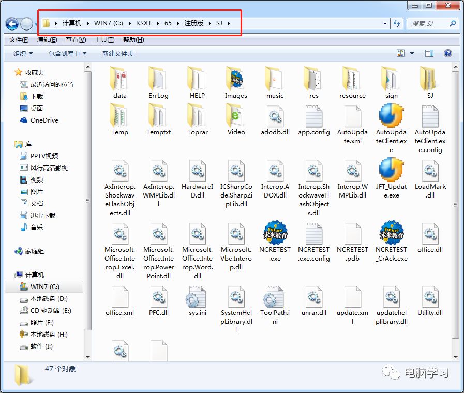The image size is (464, 393).
Task: Select OneDrive in the favorites list
Action: click(44, 120)
